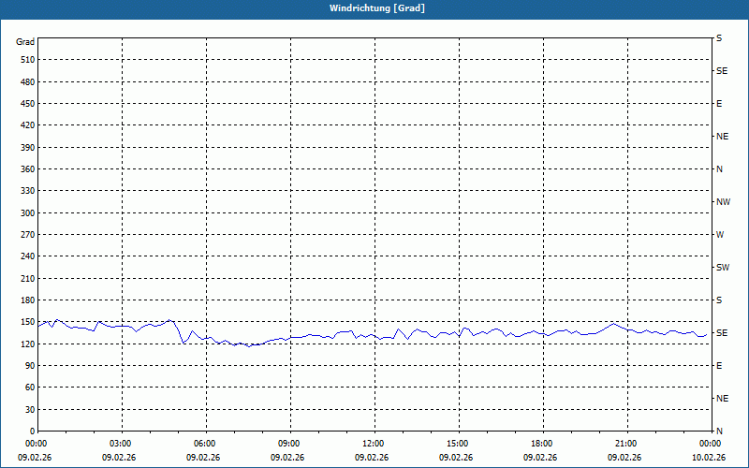Select the two-digit "90" degree axis label
This screenshot has width=749, height=468.
[x=30, y=366]
